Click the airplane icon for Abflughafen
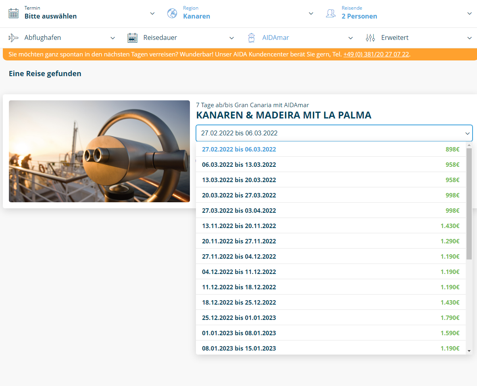This screenshot has width=477, height=386. click(13, 38)
